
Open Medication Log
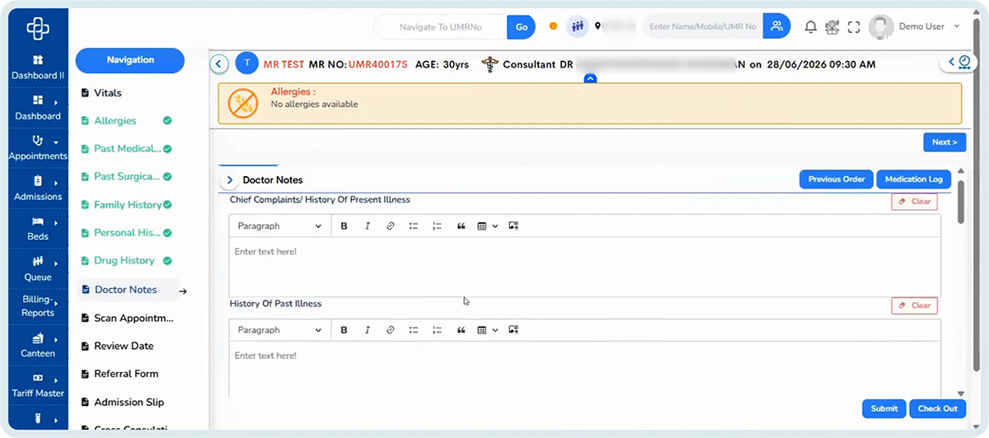click(913, 179)
